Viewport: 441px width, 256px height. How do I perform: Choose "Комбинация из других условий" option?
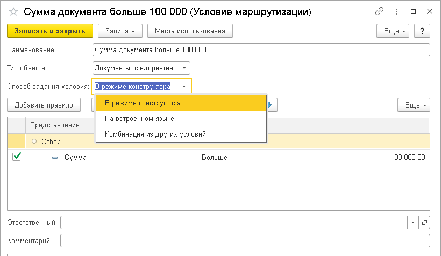pos(155,134)
